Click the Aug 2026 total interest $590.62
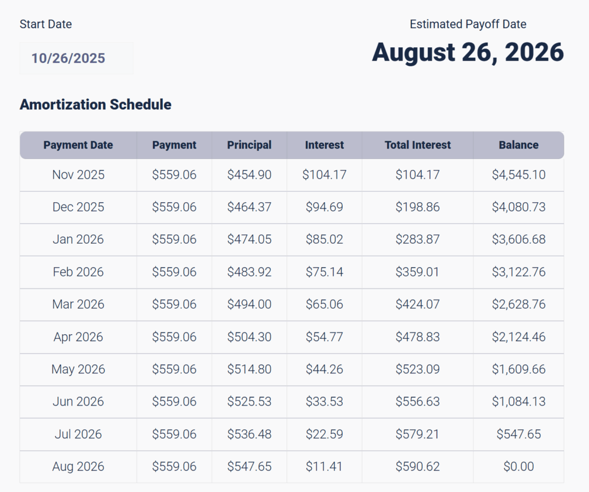This screenshot has height=492, width=589. pyautogui.click(x=418, y=467)
